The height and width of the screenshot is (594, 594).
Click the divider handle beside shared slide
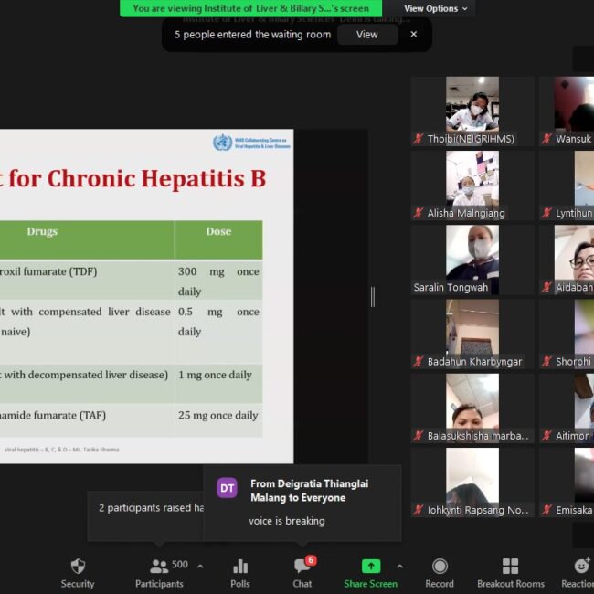(x=372, y=297)
